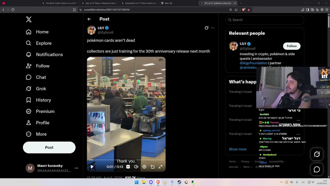Open Steam from the taskbar

(x=179, y=182)
